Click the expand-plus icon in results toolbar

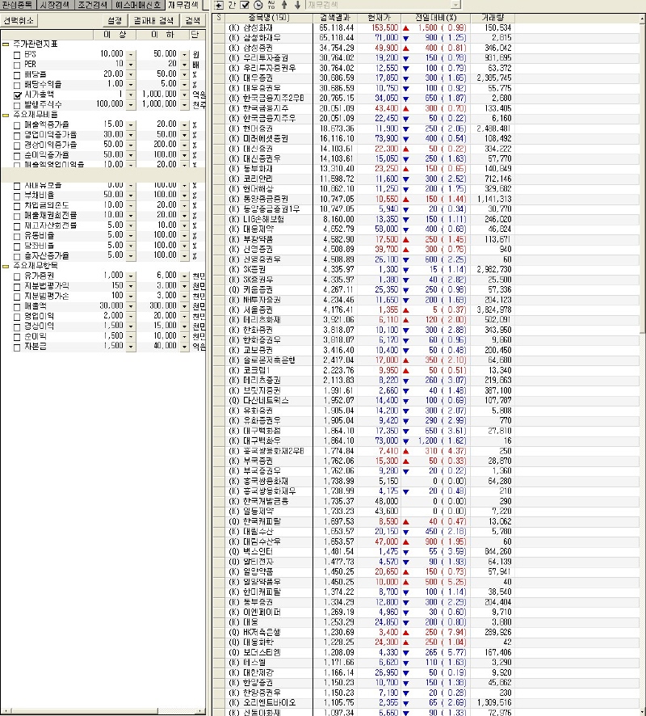tap(218, 5)
